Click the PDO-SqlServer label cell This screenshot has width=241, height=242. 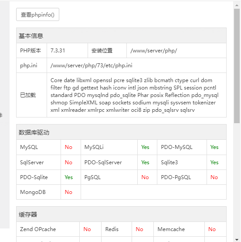coord(109,162)
